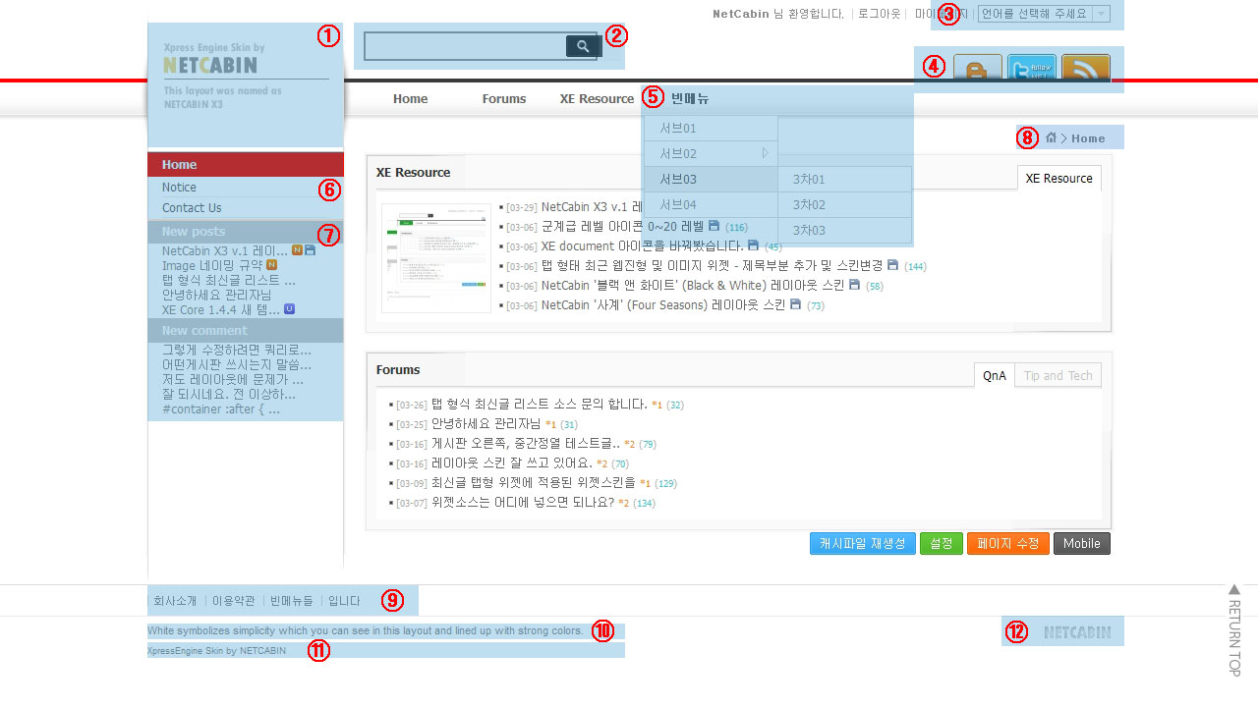Click disk icon beside XE document 아이콘 post
Viewport: 1258px width, 707px height.
[753, 245]
